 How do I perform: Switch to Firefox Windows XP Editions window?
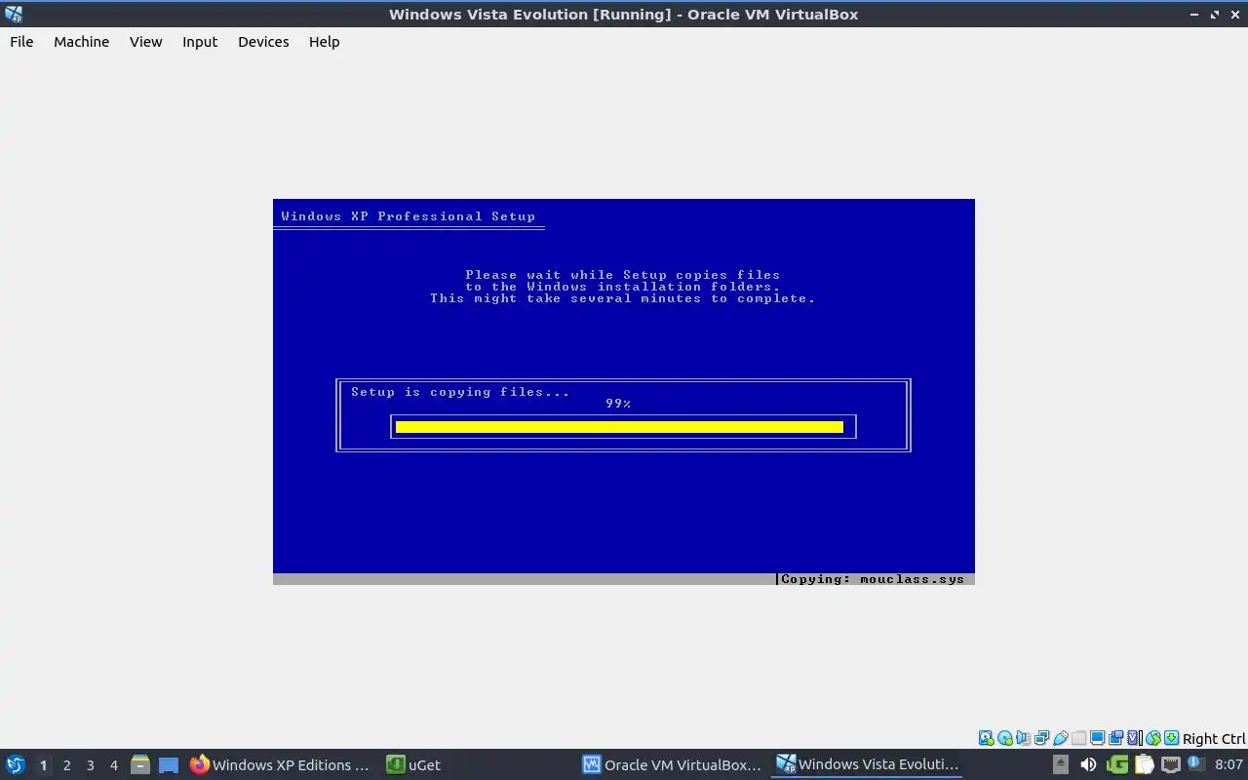(x=280, y=765)
